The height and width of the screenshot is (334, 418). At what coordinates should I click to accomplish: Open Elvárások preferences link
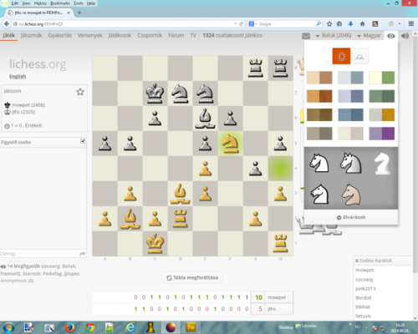[x=351, y=217]
